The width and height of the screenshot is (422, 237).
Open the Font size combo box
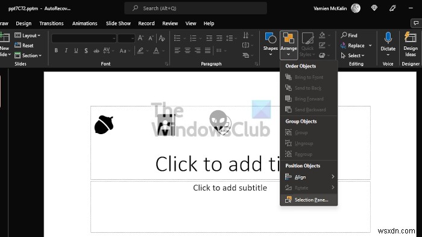click(x=126, y=38)
